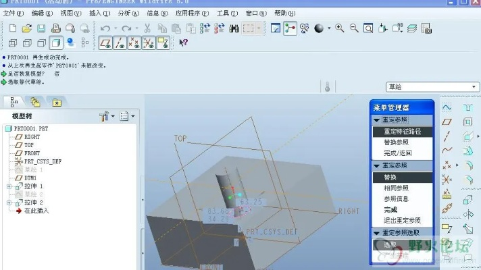Click the Zoom In magnifier icon
481x270 pixels.
click(x=339, y=28)
